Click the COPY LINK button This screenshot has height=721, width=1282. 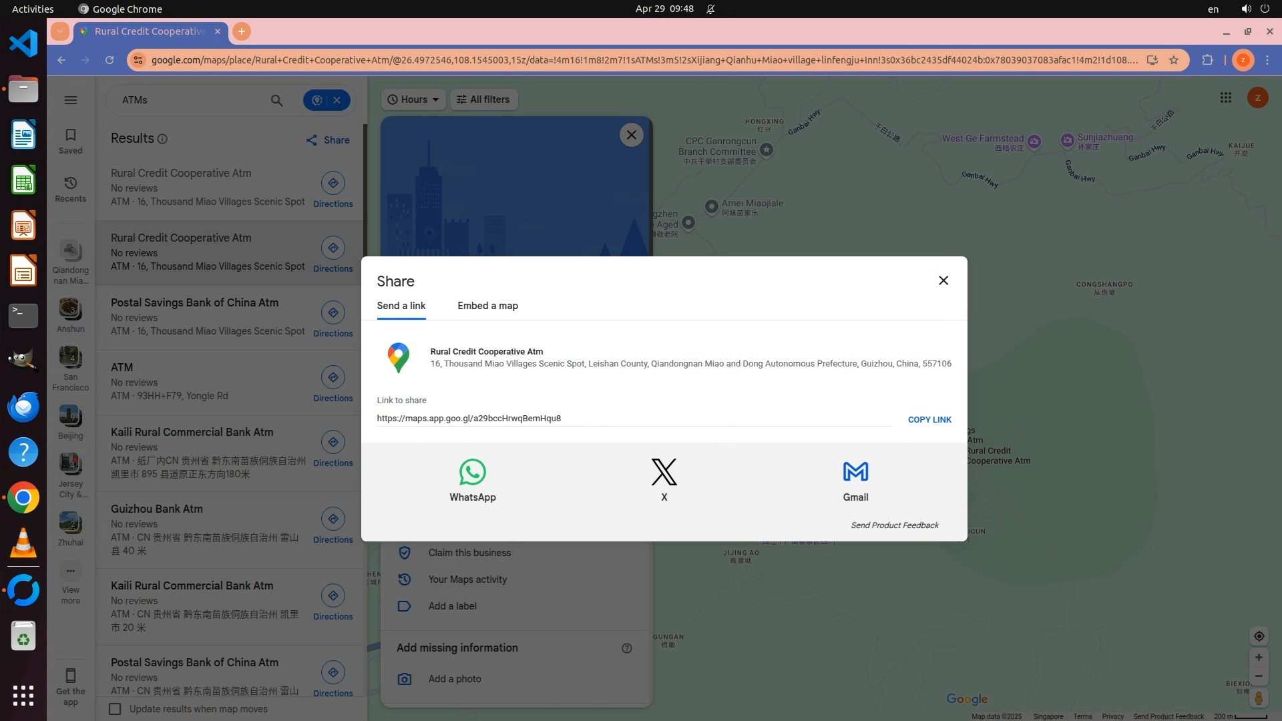coord(929,419)
